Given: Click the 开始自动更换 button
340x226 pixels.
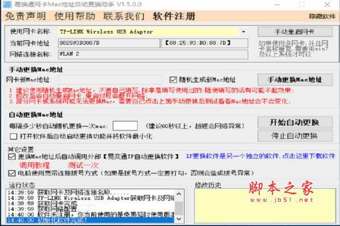Looking at the screenshot, I should coord(295,122).
